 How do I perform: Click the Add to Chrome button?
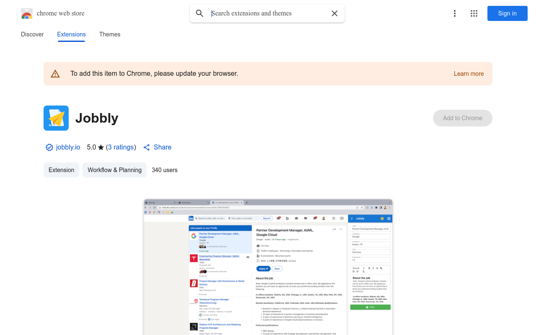pyautogui.click(x=463, y=118)
